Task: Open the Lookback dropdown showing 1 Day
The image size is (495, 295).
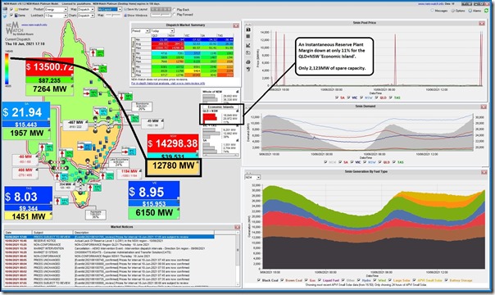Action: point(56,16)
